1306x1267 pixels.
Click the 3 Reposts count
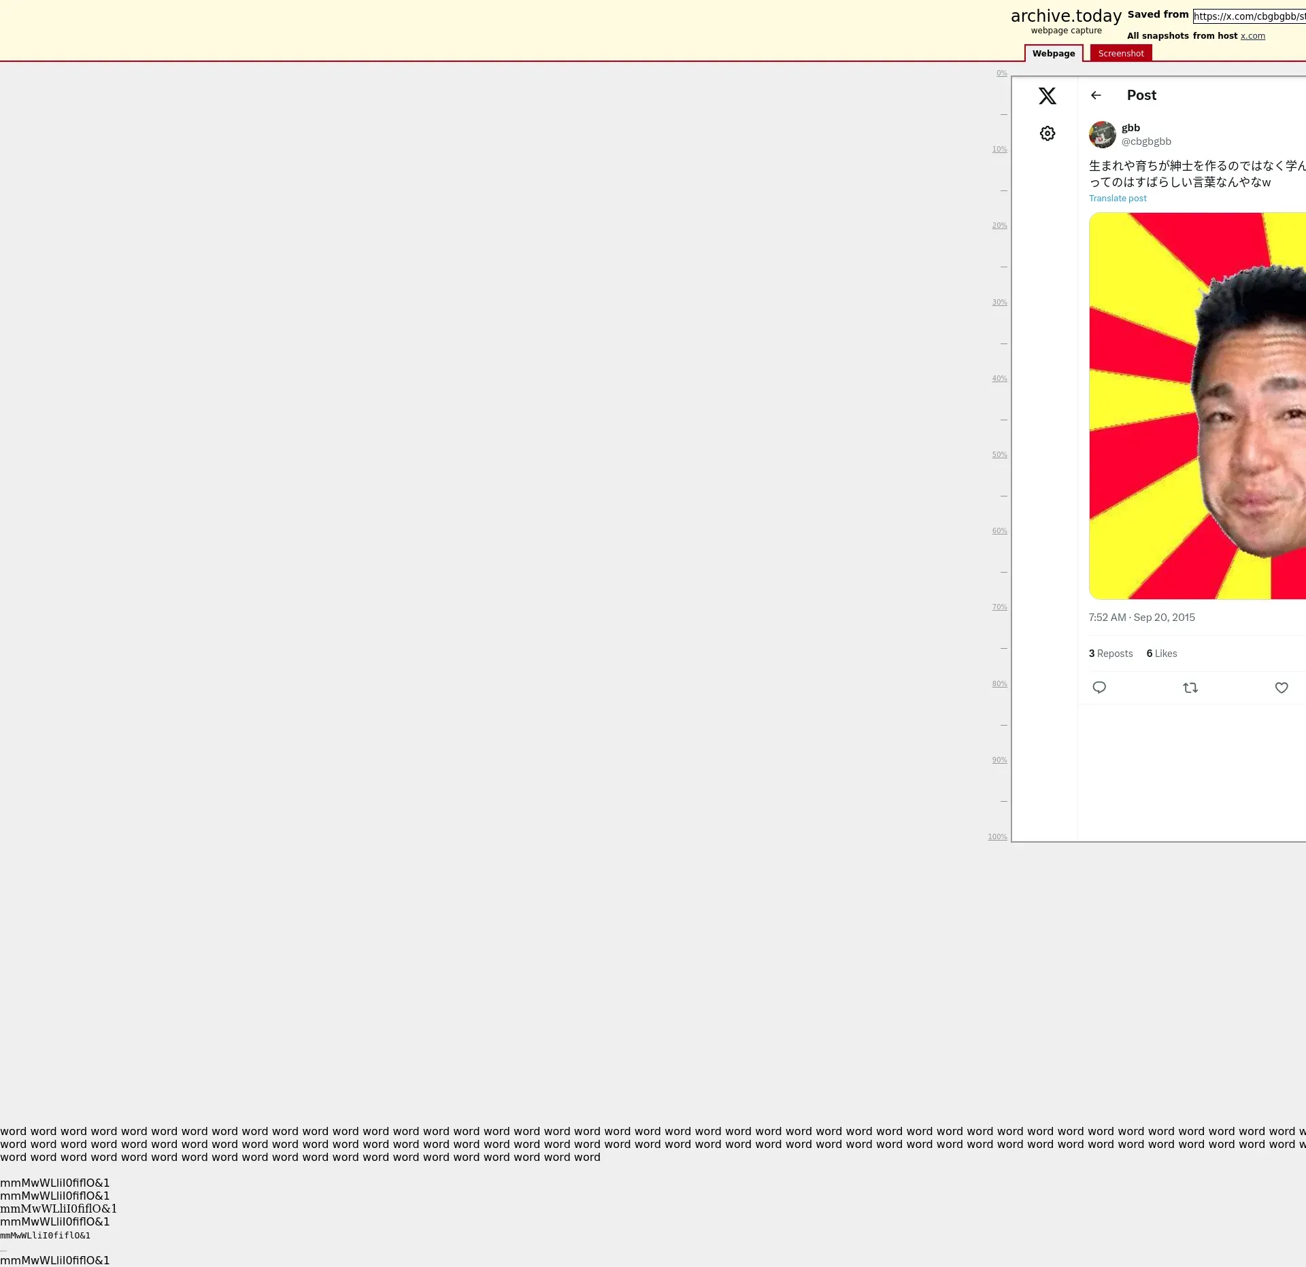coord(1110,654)
